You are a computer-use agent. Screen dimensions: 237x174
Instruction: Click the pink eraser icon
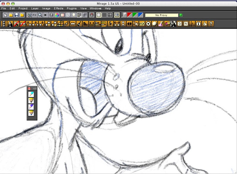point(167,24)
